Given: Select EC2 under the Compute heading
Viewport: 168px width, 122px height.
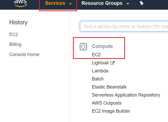Looking at the screenshot, I should tap(96, 55).
